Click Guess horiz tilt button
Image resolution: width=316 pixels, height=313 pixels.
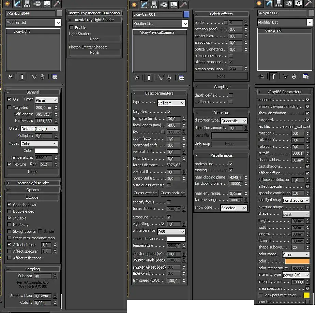(x=172, y=193)
